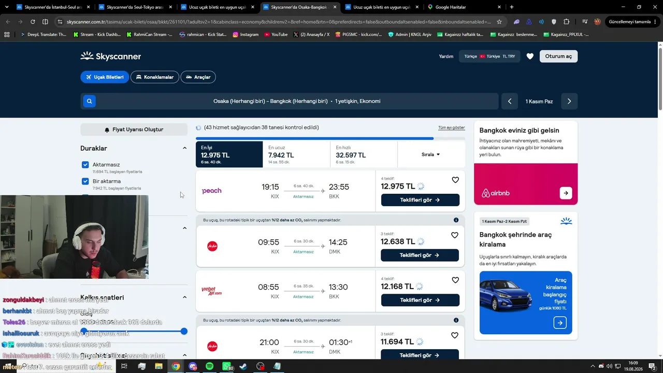Favorite the AirAsia 09:55 flight
The width and height of the screenshot is (663, 373).
[455, 235]
